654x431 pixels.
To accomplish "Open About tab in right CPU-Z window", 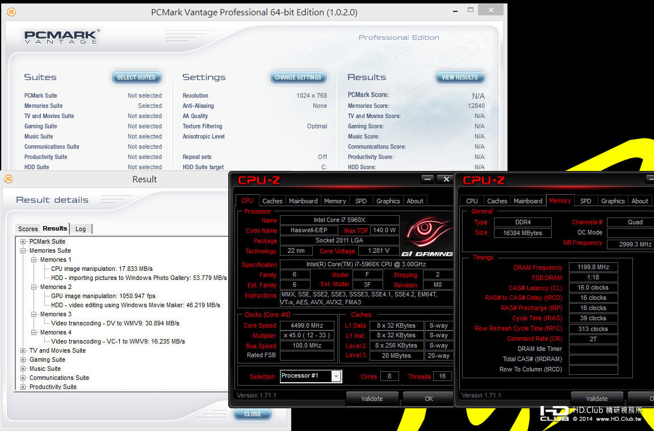I will click(640, 201).
